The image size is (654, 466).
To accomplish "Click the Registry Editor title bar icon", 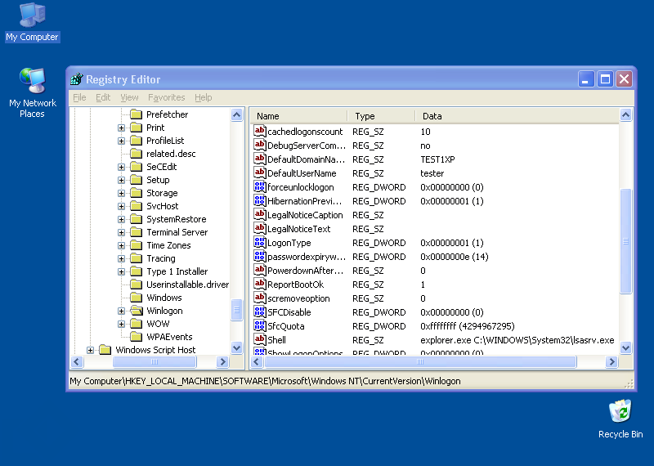I will click(77, 78).
